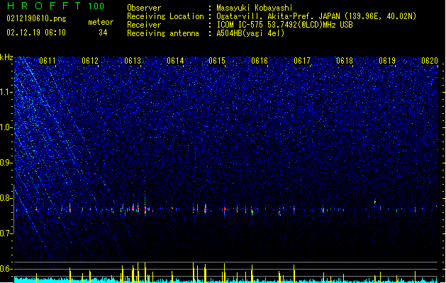Click the HROFFT 1.0.0 title text
446x283 pixels.
coord(55,6)
